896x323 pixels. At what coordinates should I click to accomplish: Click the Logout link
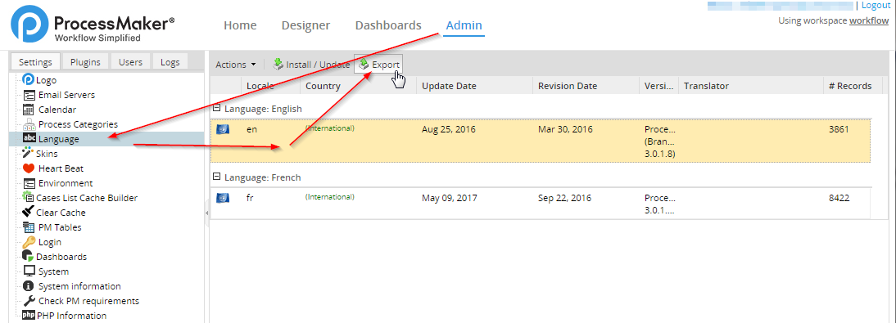click(876, 5)
